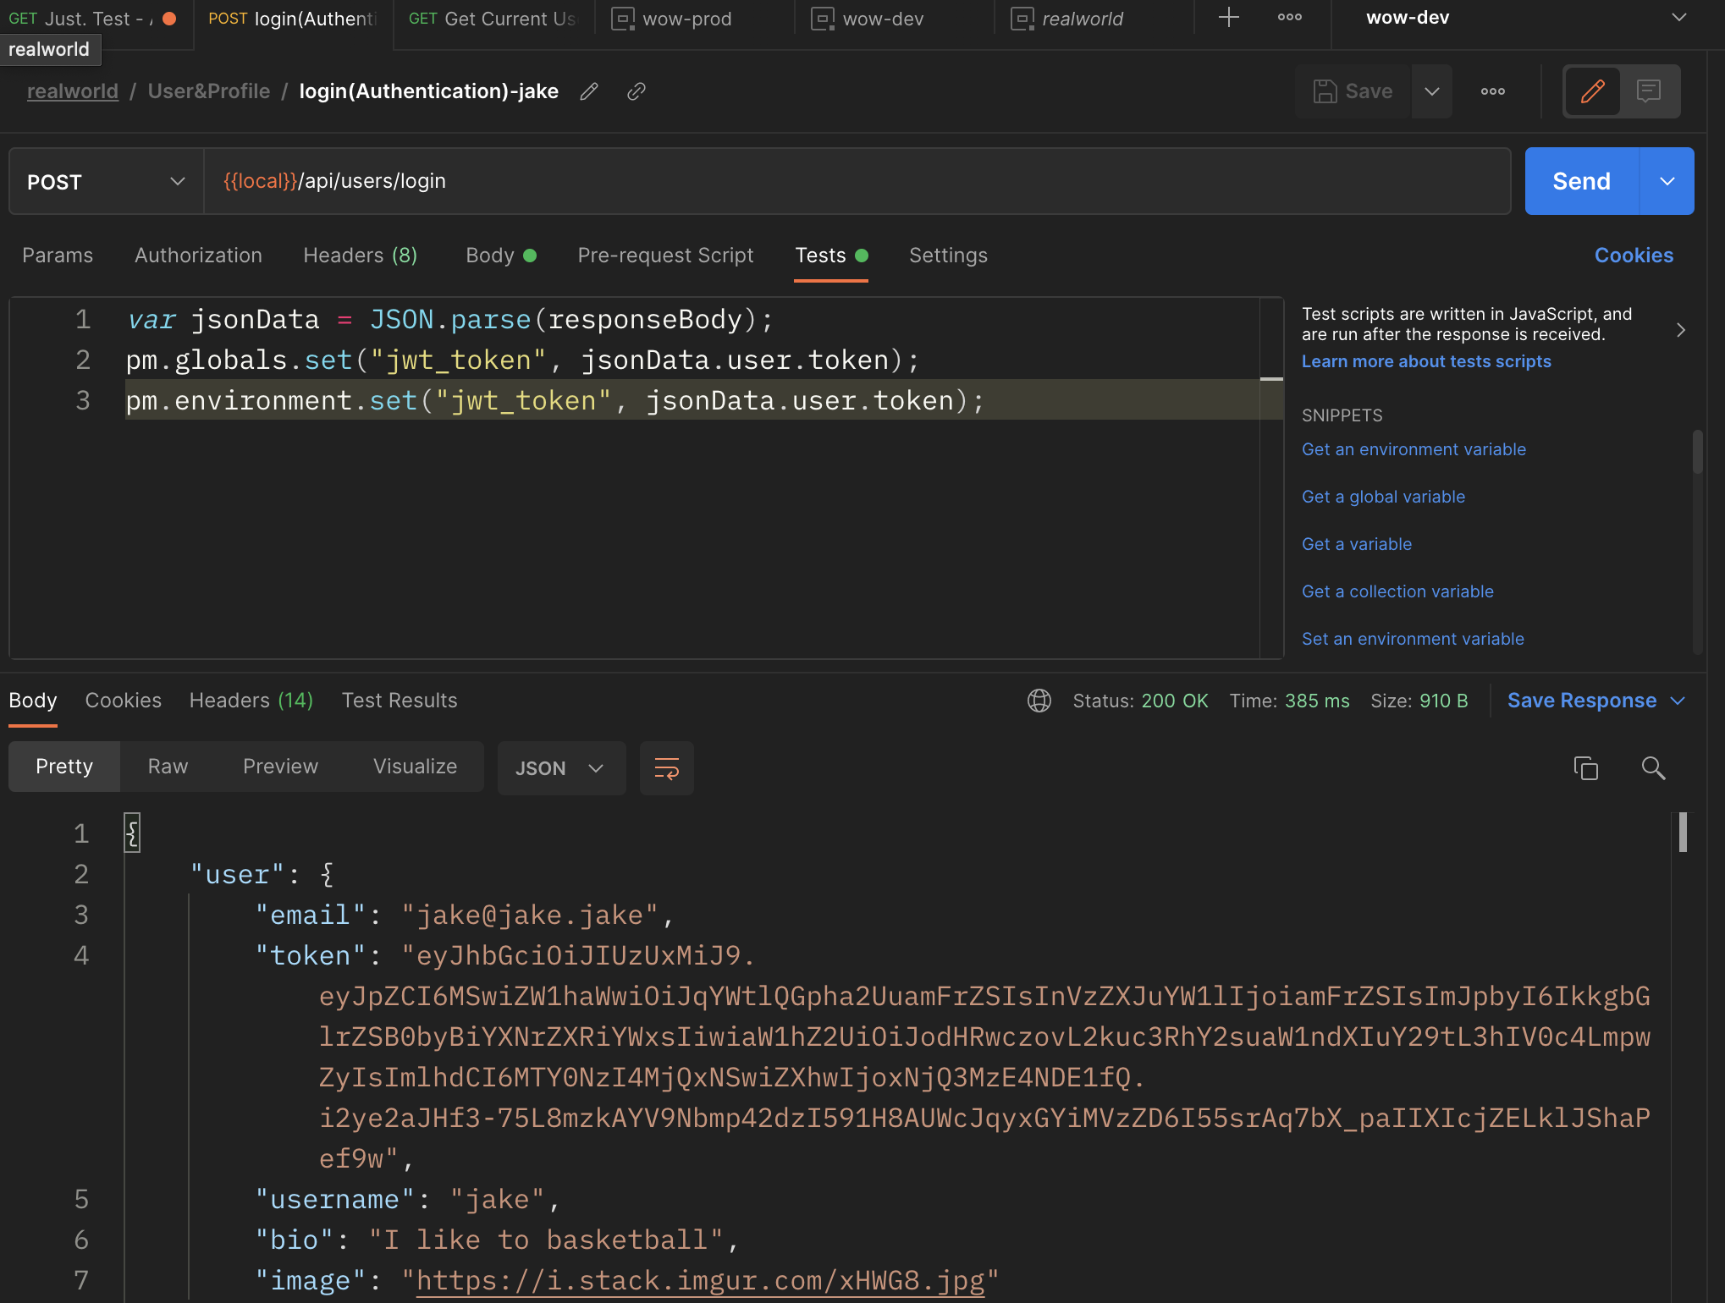This screenshot has width=1725, height=1303.
Task: Copy request link via chain icon
Action: pos(636,91)
